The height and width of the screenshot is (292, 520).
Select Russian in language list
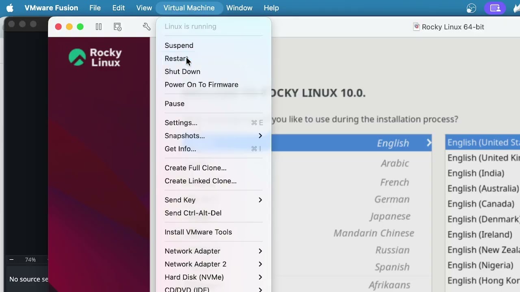click(x=392, y=250)
